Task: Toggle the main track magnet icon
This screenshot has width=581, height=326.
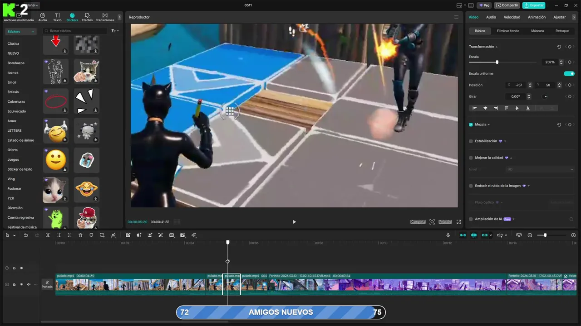Action: coord(463,235)
